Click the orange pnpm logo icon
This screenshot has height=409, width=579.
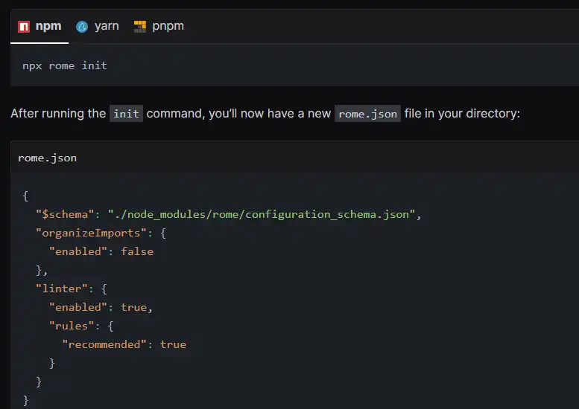click(x=140, y=27)
